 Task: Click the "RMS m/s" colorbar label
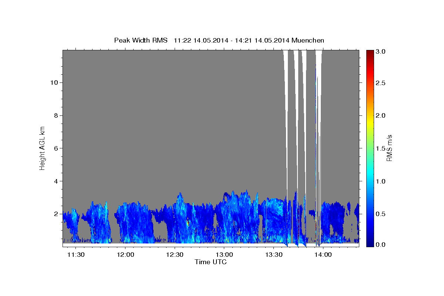(389, 148)
